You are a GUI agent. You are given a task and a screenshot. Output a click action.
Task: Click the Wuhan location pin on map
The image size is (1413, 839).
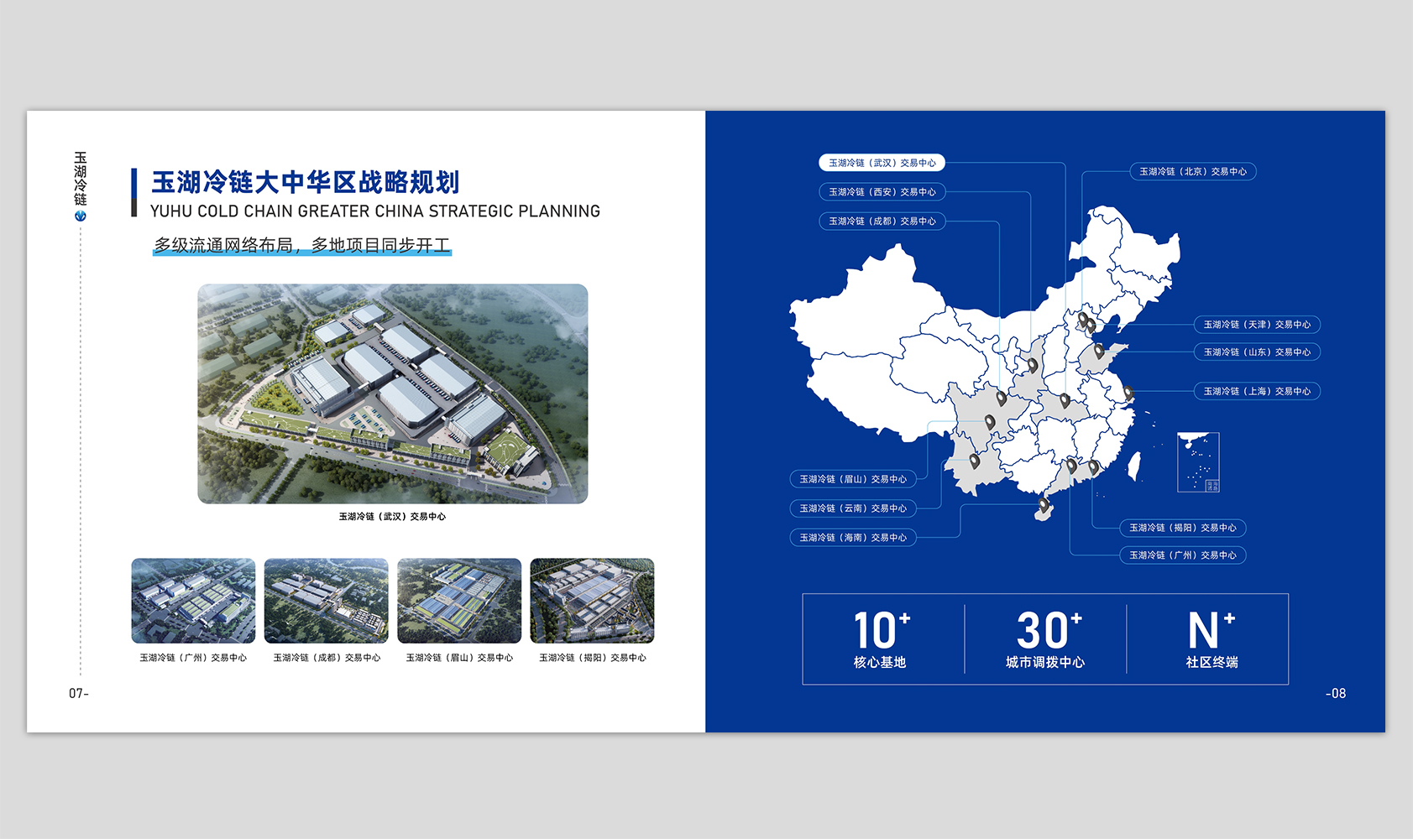point(1065,400)
